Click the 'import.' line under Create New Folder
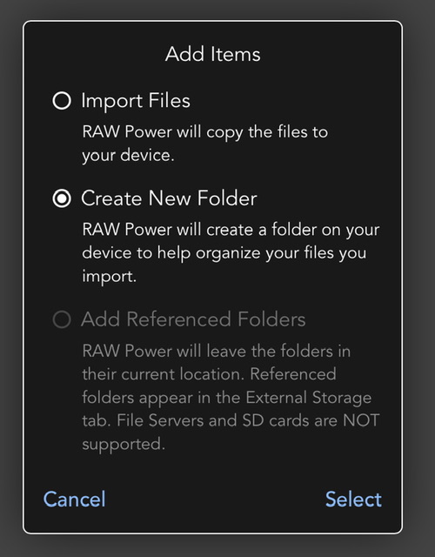The height and width of the screenshot is (557, 435). tap(109, 277)
